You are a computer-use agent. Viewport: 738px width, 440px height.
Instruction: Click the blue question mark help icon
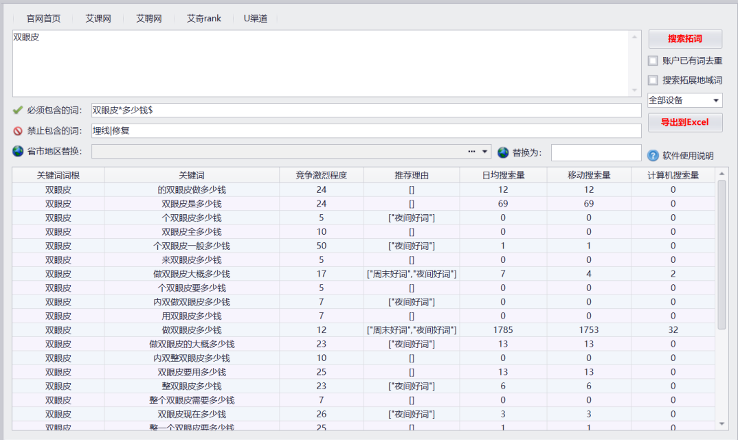pyautogui.click(x=653, y=155)
